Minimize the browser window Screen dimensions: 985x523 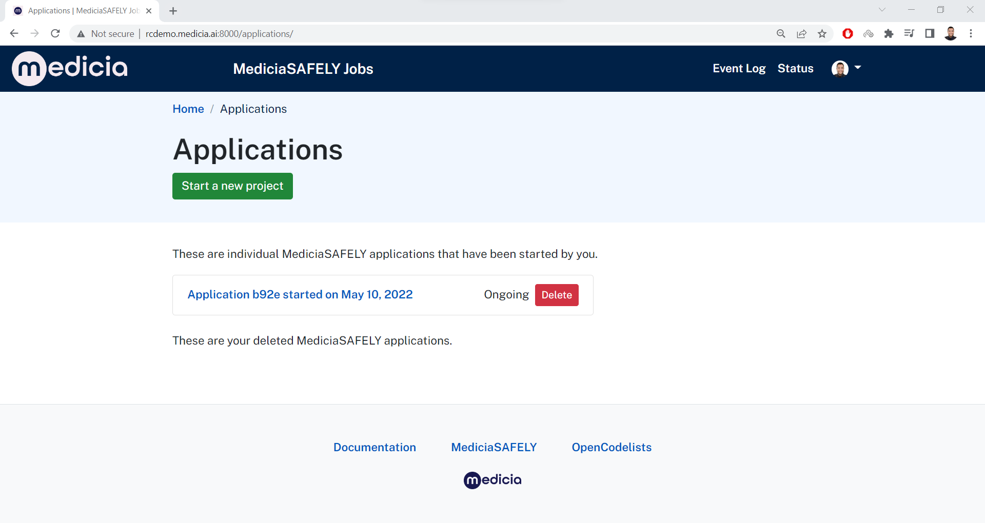[911, 10]
